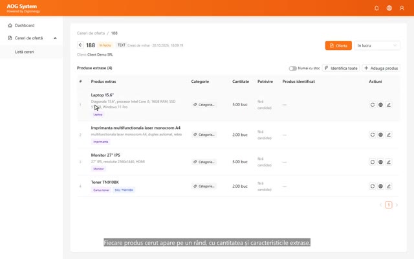Set category for Toner TN910BK row
The width and height of the screenshot is (414, 259).
pos(204,186)
